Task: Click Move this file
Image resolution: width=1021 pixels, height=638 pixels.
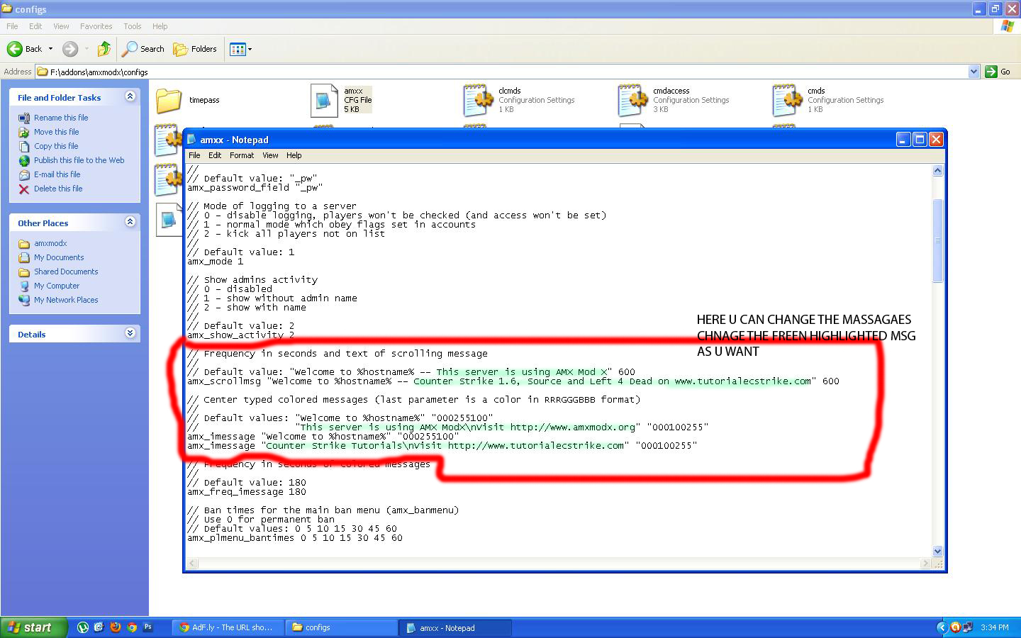Action: [57, 132]
